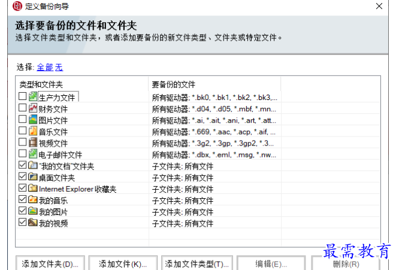Click the 要备份的文件 column header
396x270 pixels.
pos(214,84)
